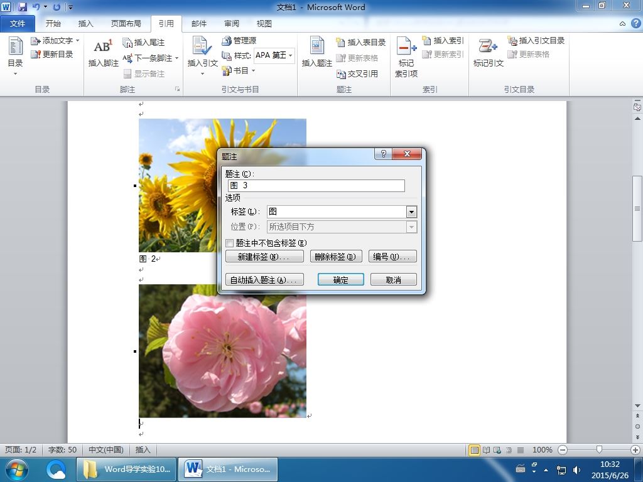Click the 100% zoom level in status bar
643x482 pixels.
point(542,449)
